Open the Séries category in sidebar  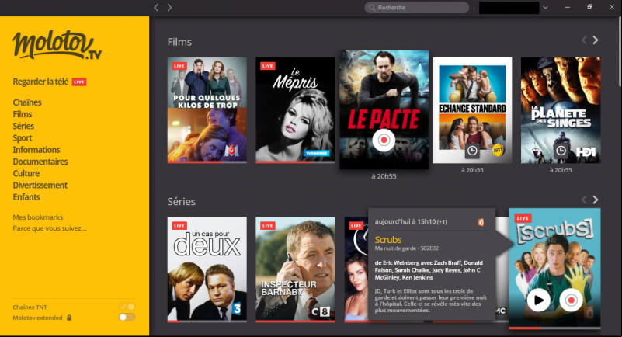point(23,126)
